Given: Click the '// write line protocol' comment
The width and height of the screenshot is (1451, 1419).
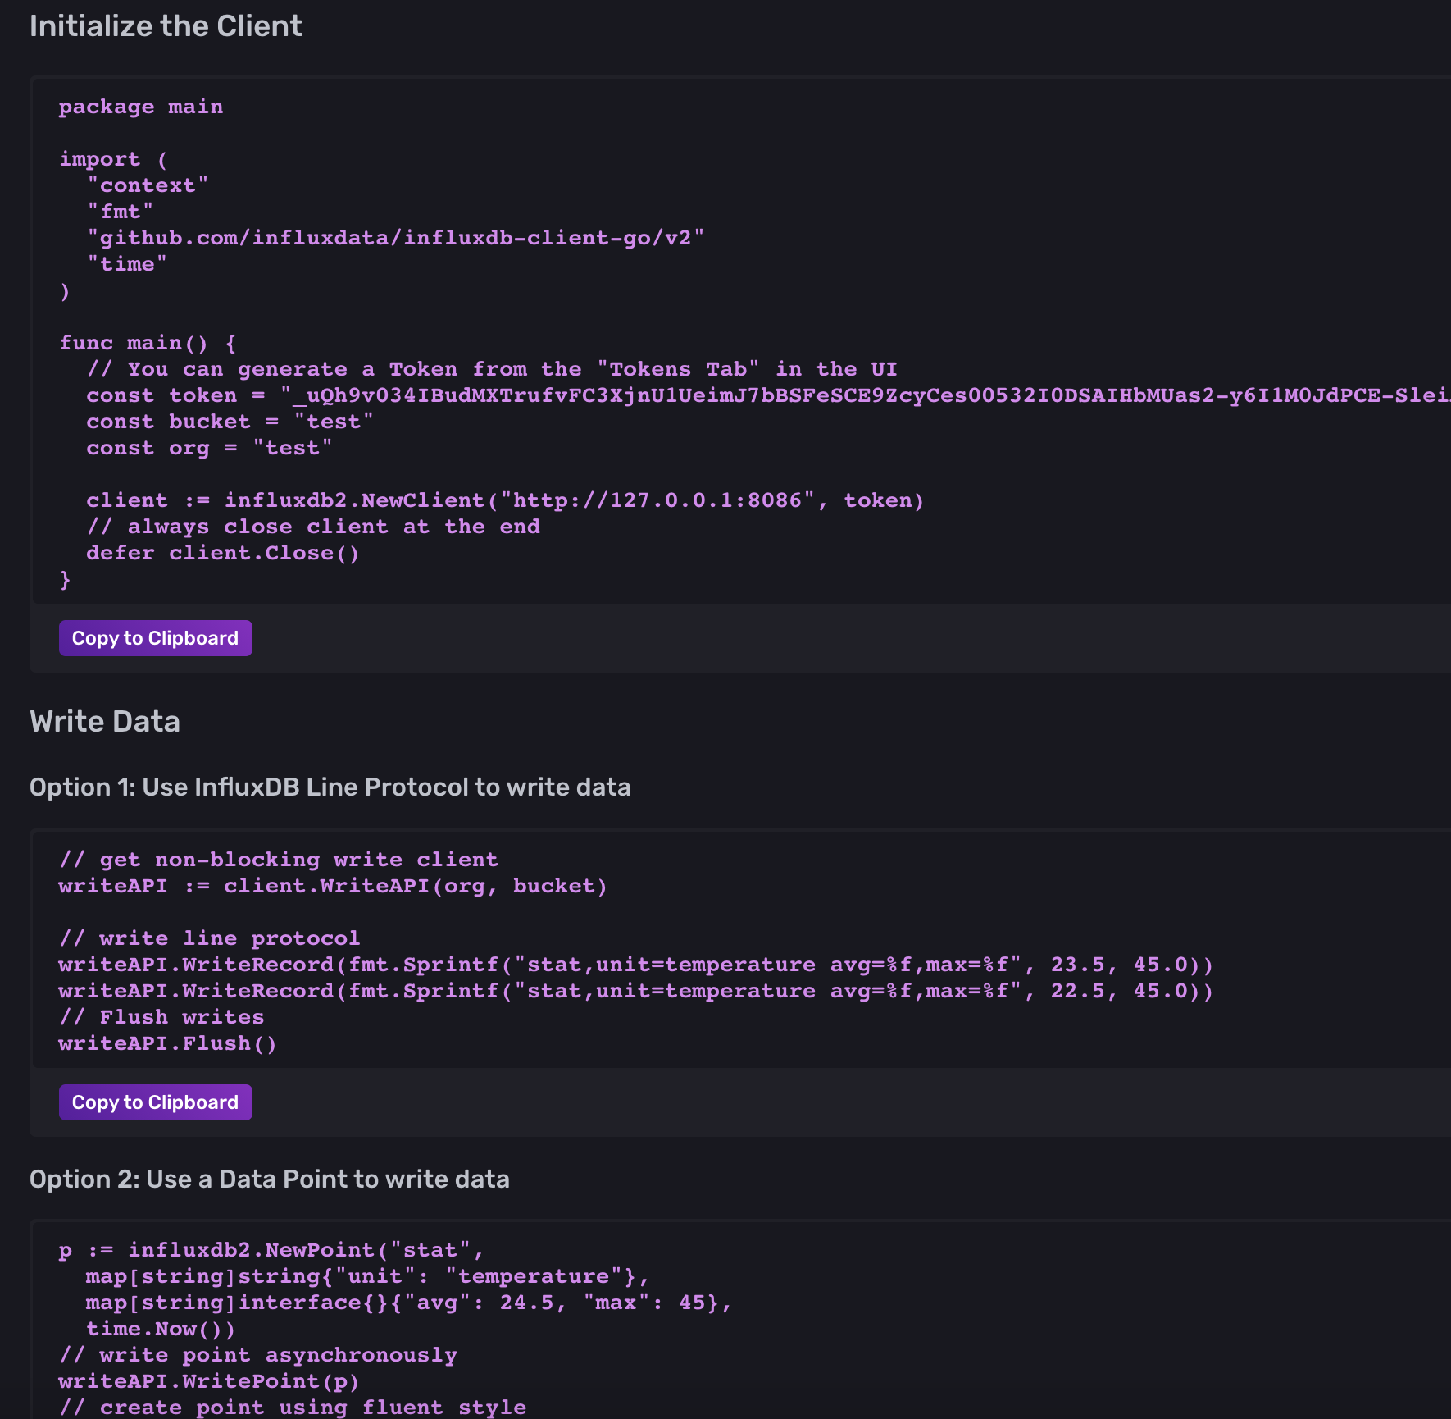Looking at the screenshot, I should click(x=210, y=938).
